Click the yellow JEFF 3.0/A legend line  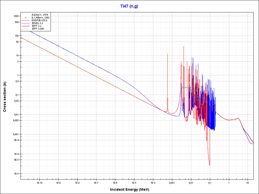(x=26, y=29)
